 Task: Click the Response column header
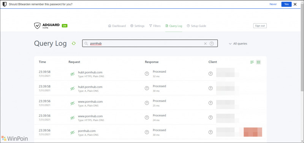152,62
